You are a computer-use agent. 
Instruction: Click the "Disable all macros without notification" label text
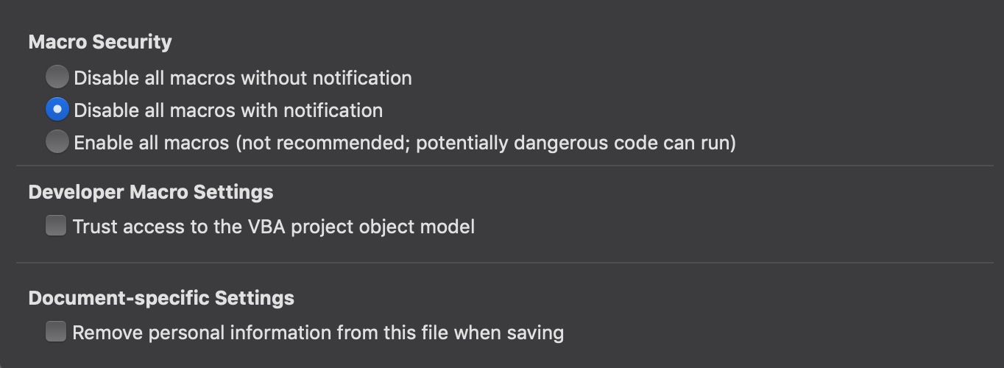coord(243,77)
